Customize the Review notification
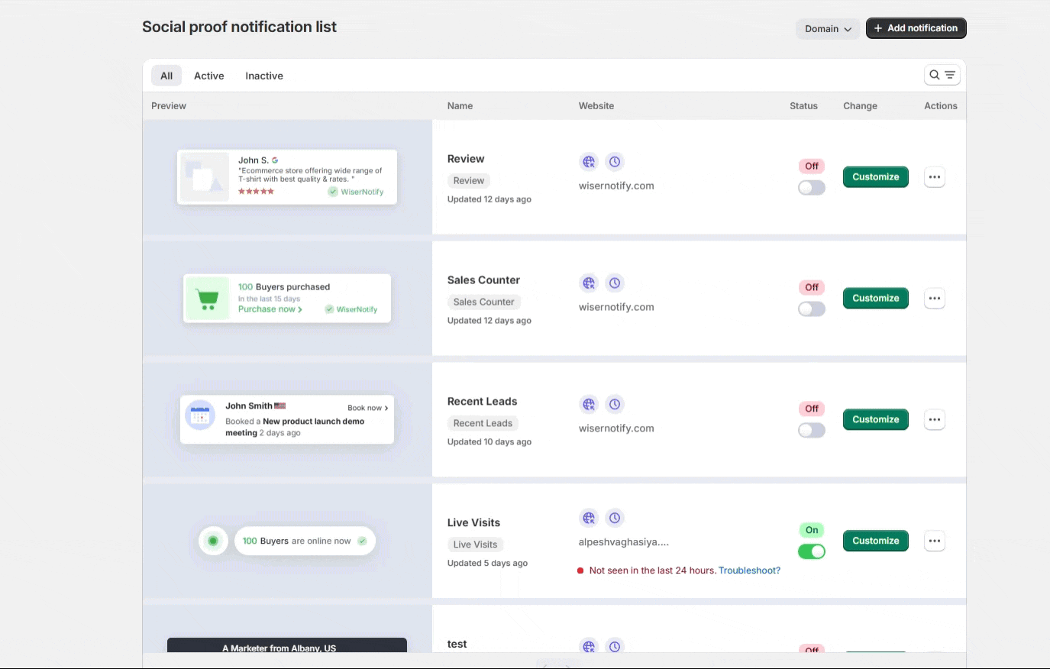Screen dimensions: 1050x669 tap(876, 176)
